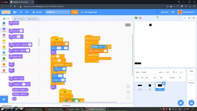
Task: Toggle the size reporter checkbox
Action: (x=10, y=99)
